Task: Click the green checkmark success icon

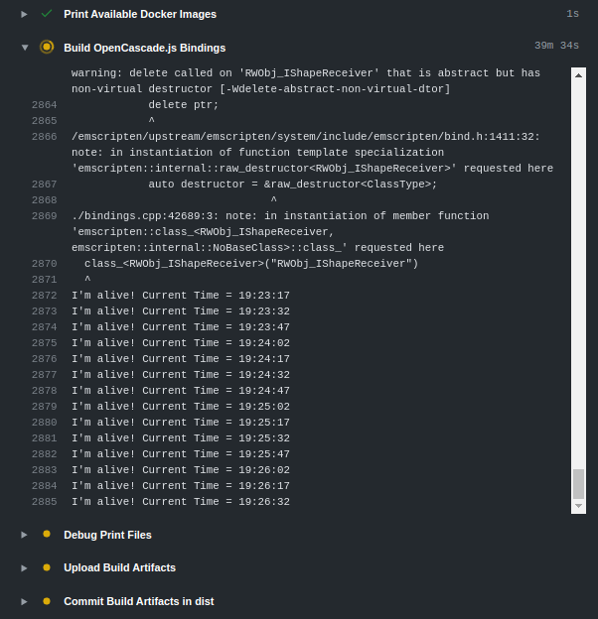Action: [x=47, y=14]
